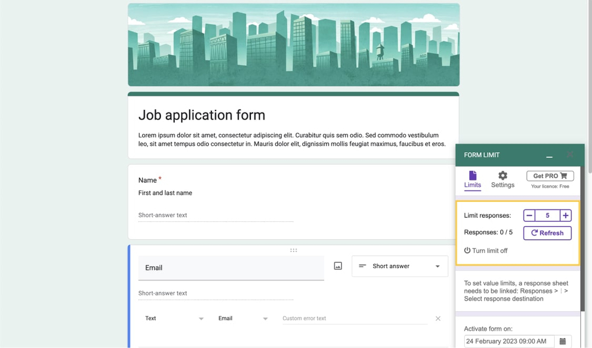592x348 pixels.
Task: Click the Limit responses number field
Action: click(548, 216)
